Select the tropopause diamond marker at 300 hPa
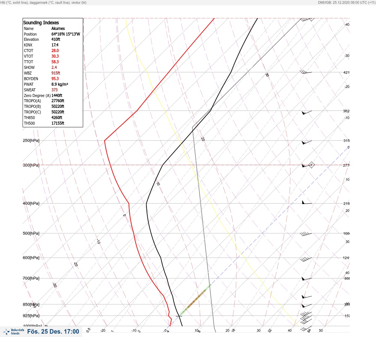 pos(311,165)
